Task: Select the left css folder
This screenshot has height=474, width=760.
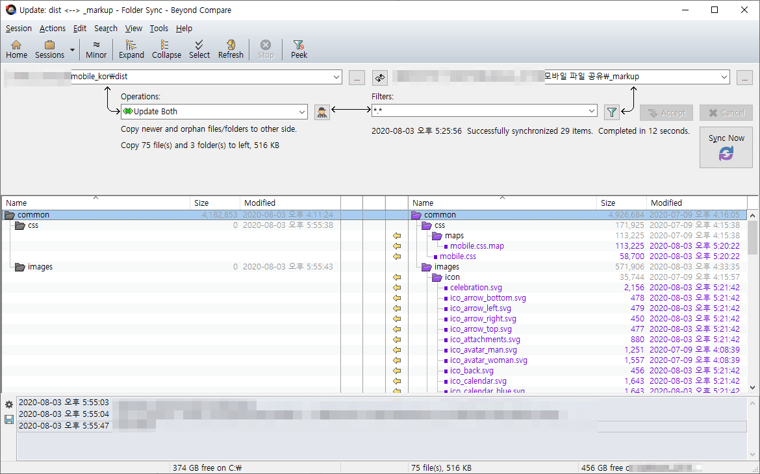Action: pos(32,225)
